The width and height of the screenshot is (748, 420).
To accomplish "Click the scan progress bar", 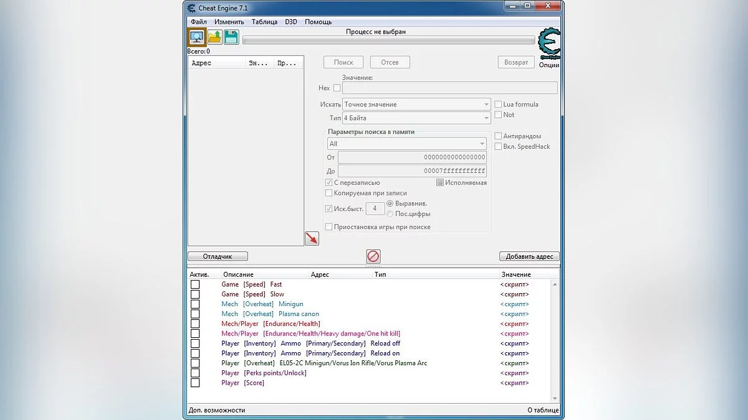I will (388, 40).
